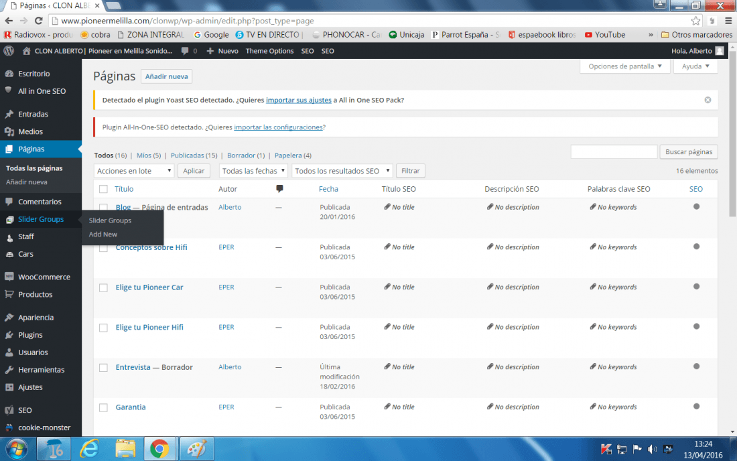Expand the Ayuda help panel
Viewport: 737px width, 461px height.
point(695,66)
